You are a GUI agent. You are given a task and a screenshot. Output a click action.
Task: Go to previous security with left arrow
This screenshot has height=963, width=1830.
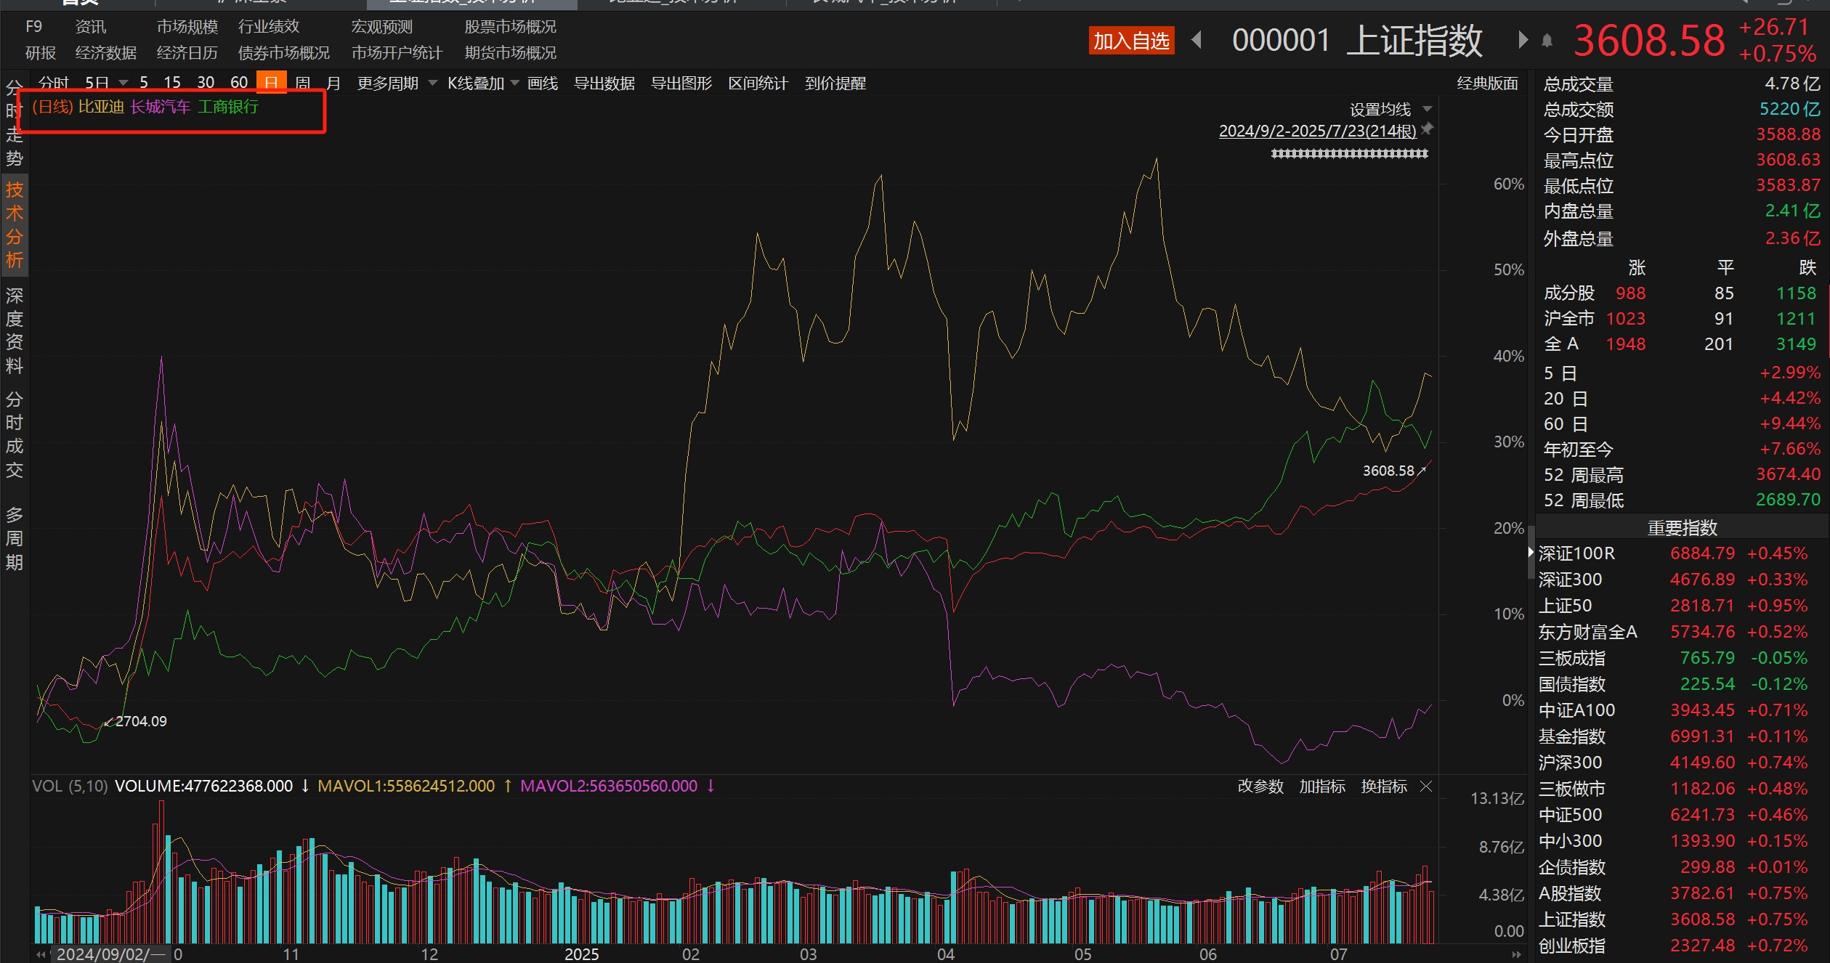point(1197,40)
